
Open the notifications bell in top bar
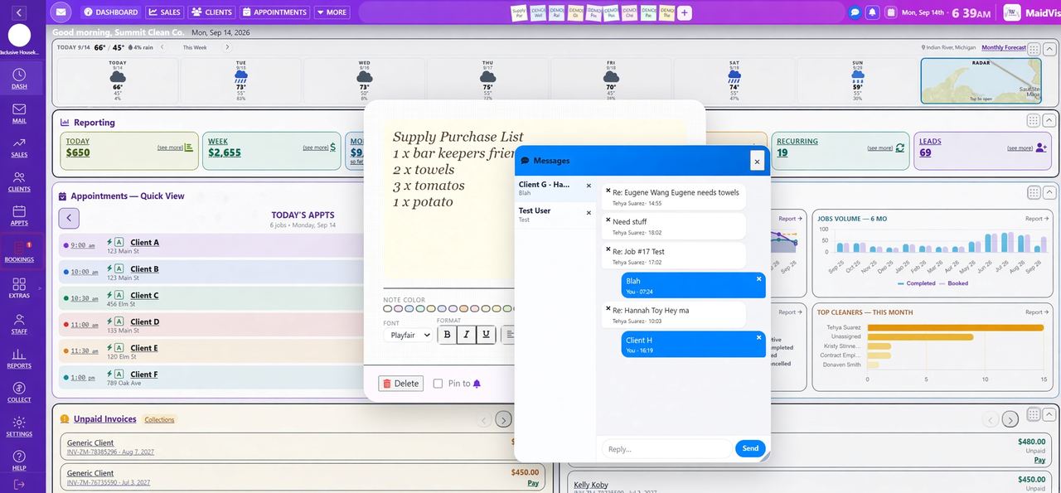[872, 12]
